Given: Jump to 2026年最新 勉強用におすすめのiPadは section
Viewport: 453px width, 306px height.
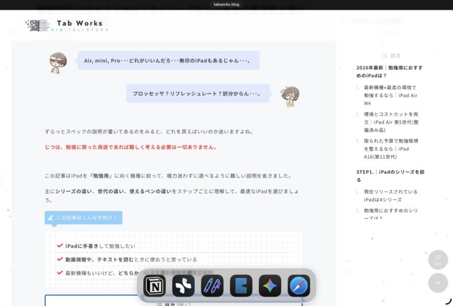Looking at the screenshot, I should tap(389, 72).
